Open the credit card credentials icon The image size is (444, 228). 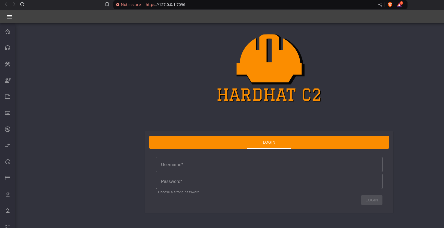point(8,178)
